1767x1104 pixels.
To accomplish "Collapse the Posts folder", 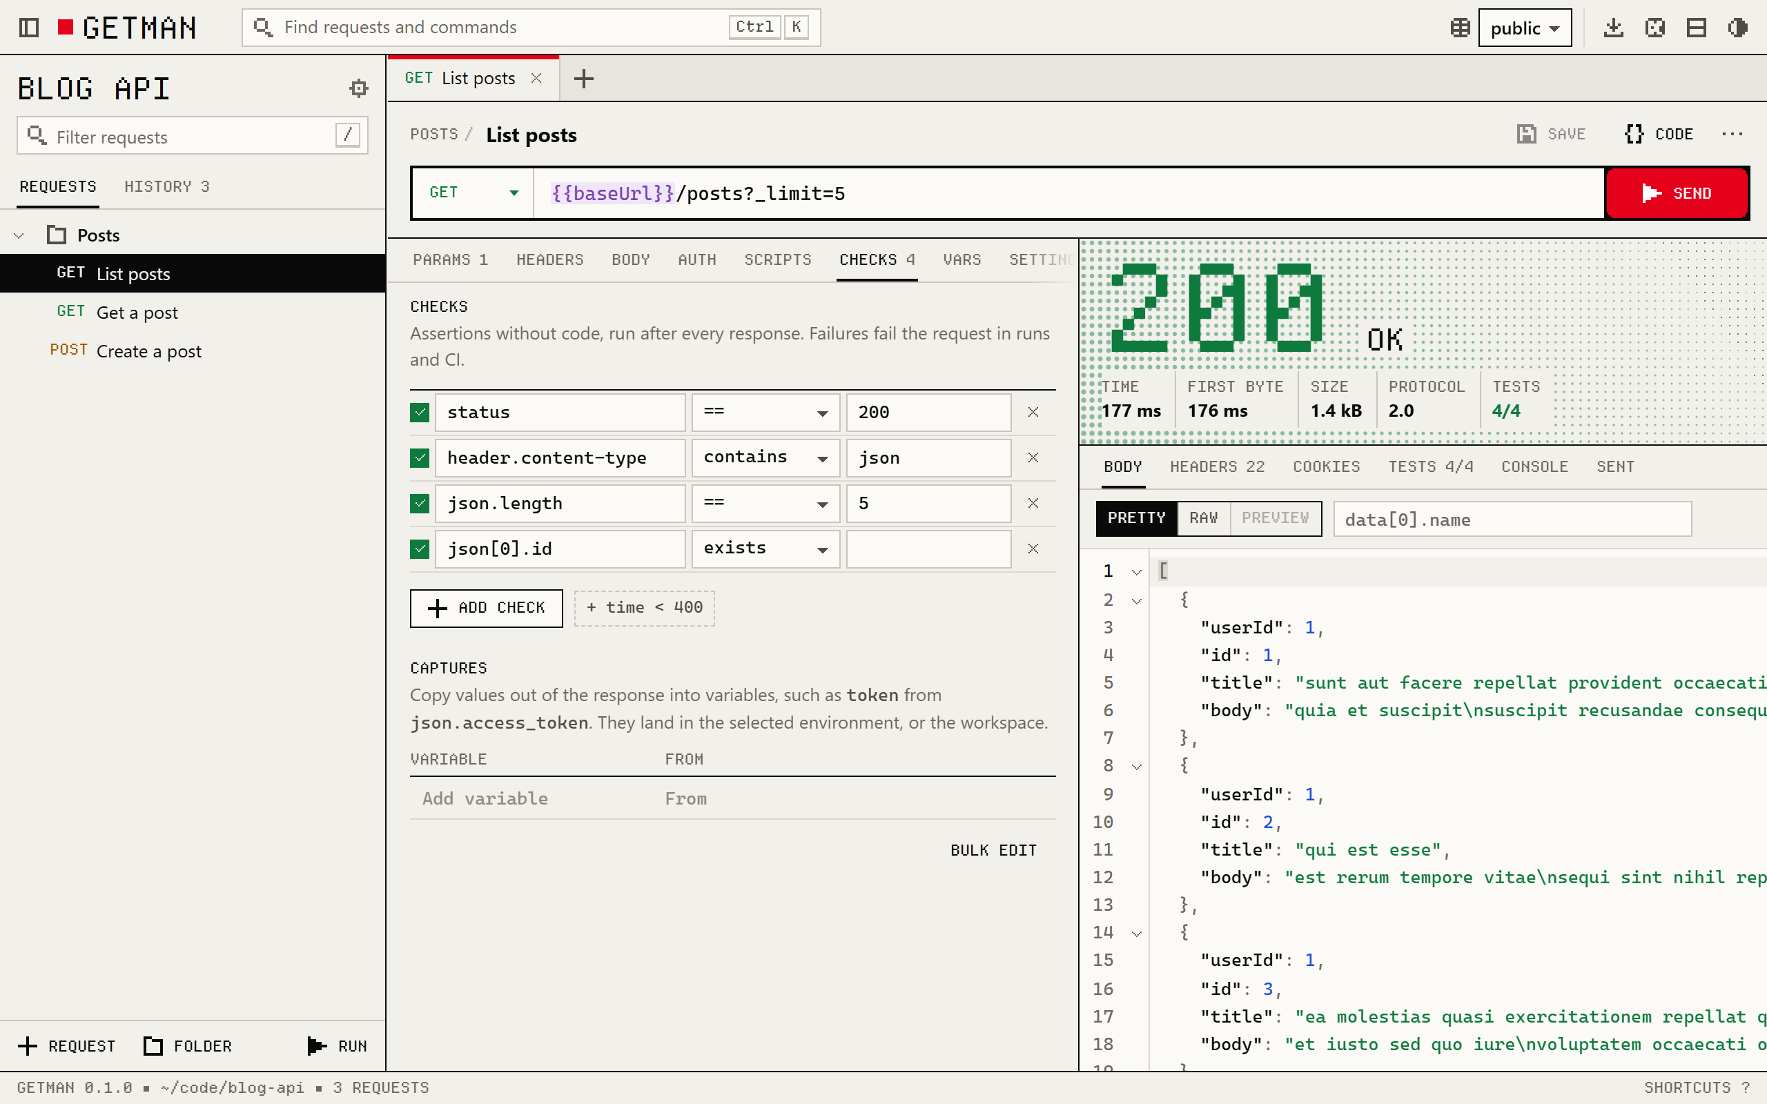I will [19, 236].
